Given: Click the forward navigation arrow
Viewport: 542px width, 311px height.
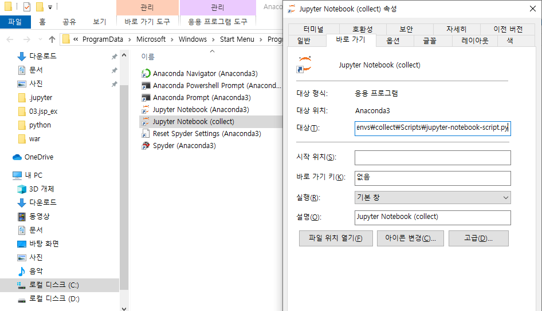Looking at the screenshot, I should (26, 39).
